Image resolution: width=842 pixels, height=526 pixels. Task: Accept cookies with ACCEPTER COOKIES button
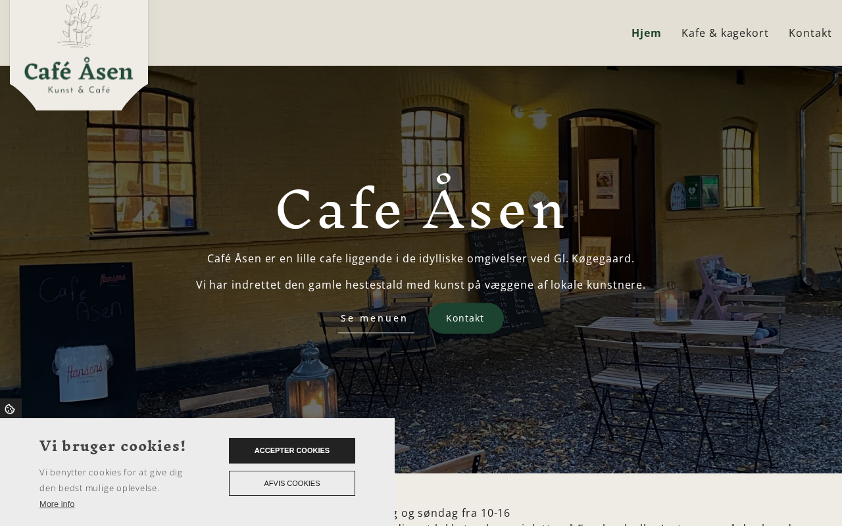[292, 450]
